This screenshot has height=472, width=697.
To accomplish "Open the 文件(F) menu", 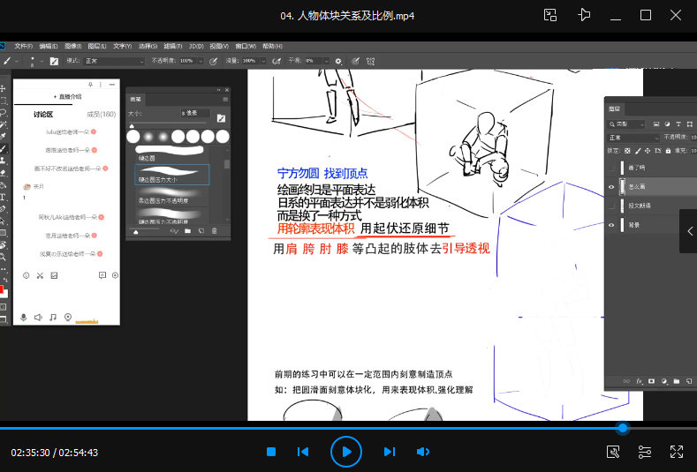I will coord(24,46).
